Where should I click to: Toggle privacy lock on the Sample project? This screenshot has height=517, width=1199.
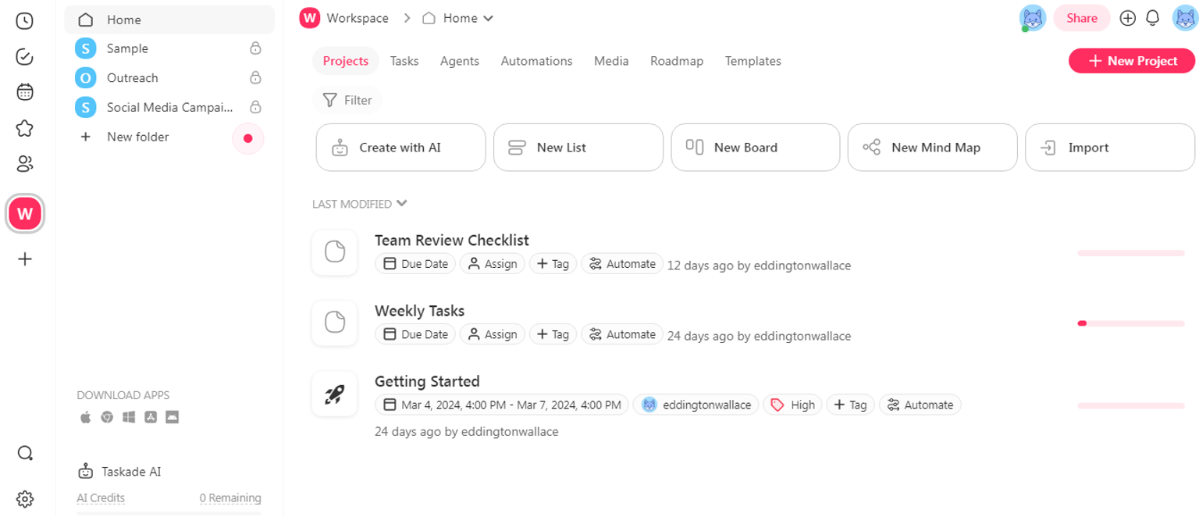pyautogui.click(x=255, y=48)
